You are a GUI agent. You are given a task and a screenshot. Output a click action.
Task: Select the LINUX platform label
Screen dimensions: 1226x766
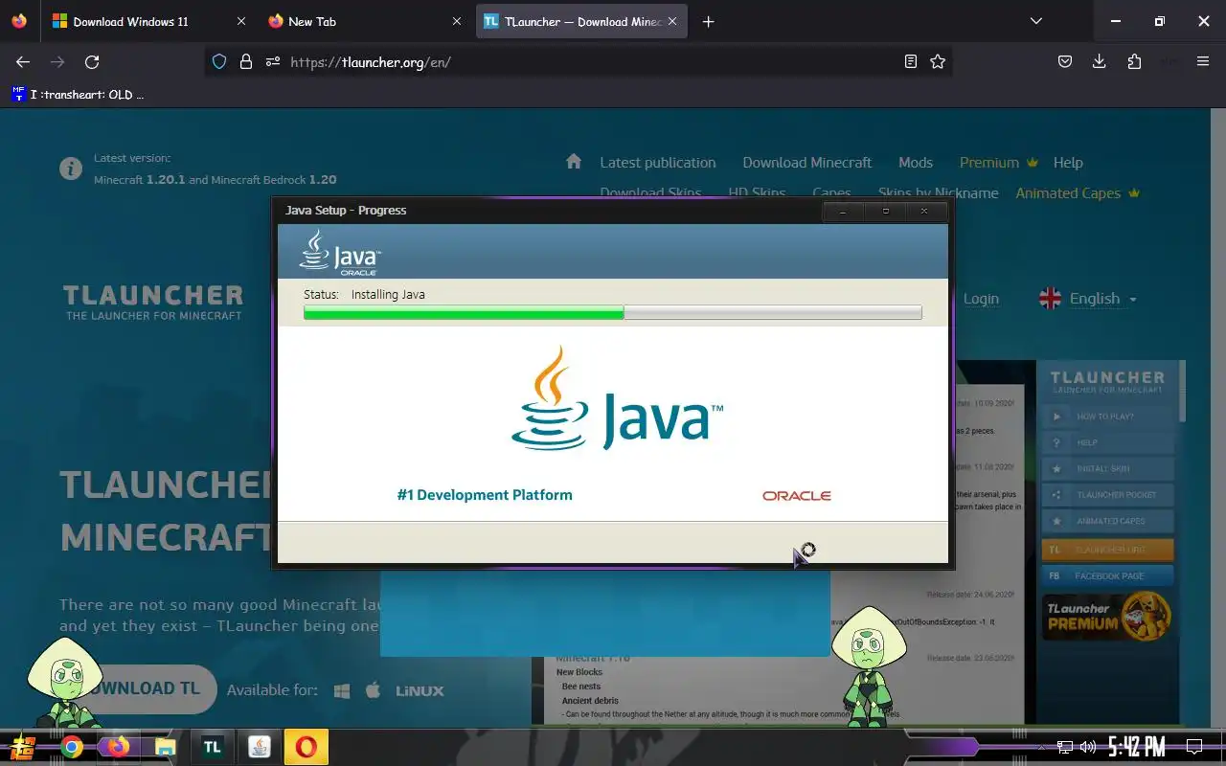(x=420, y=690)
